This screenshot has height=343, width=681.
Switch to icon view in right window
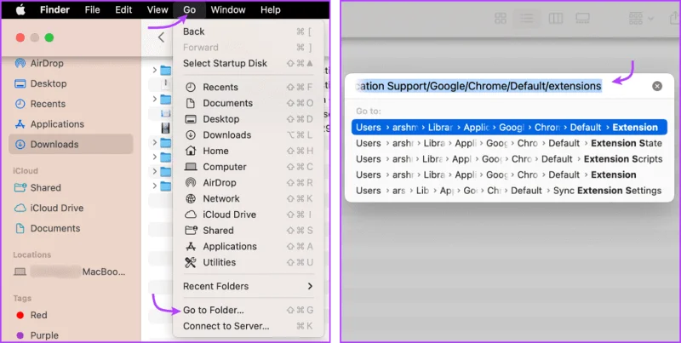(x=501, y=18)
